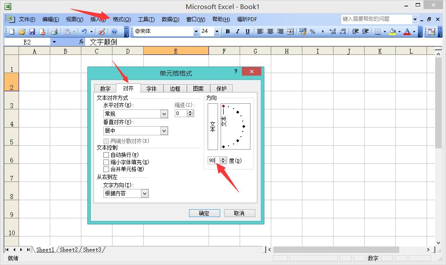Click the degrees spinner arrows
The height and width of the screenshot is (265, 446).
tap(223, 161)
